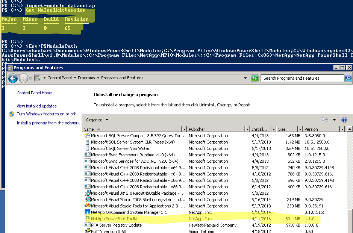
Task: Click the Programs and Features title bar icon
Action: coord(10,68)
